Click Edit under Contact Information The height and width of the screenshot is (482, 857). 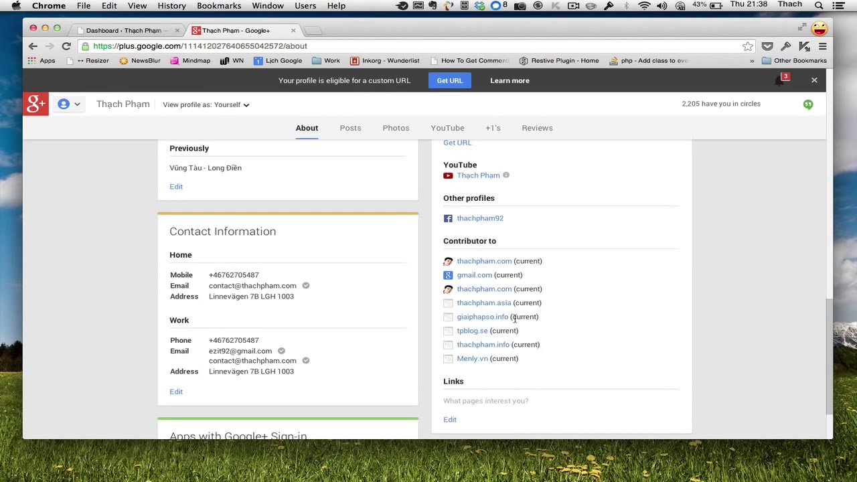[176, 392]
